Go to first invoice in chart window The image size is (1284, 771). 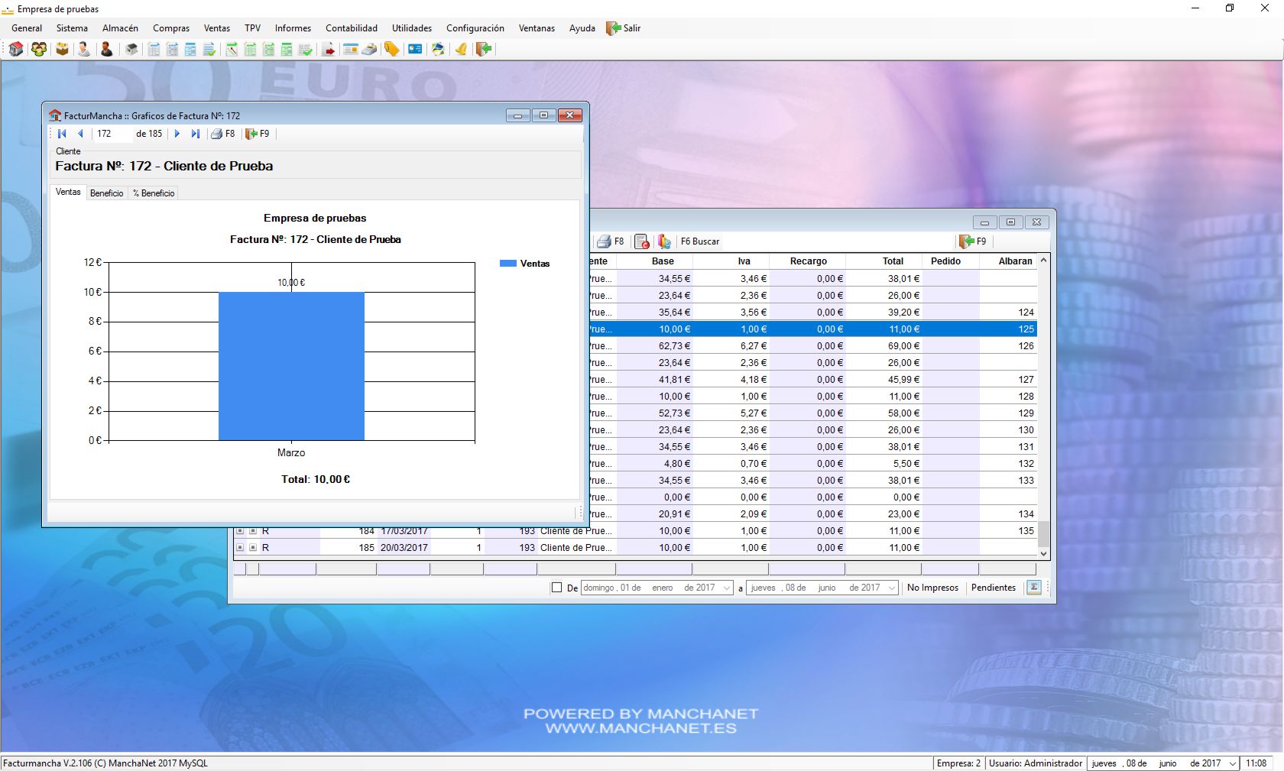62,134
